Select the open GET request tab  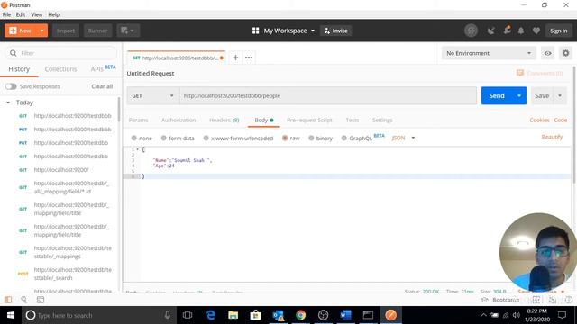pyautogui.click(x=176, y=58)
